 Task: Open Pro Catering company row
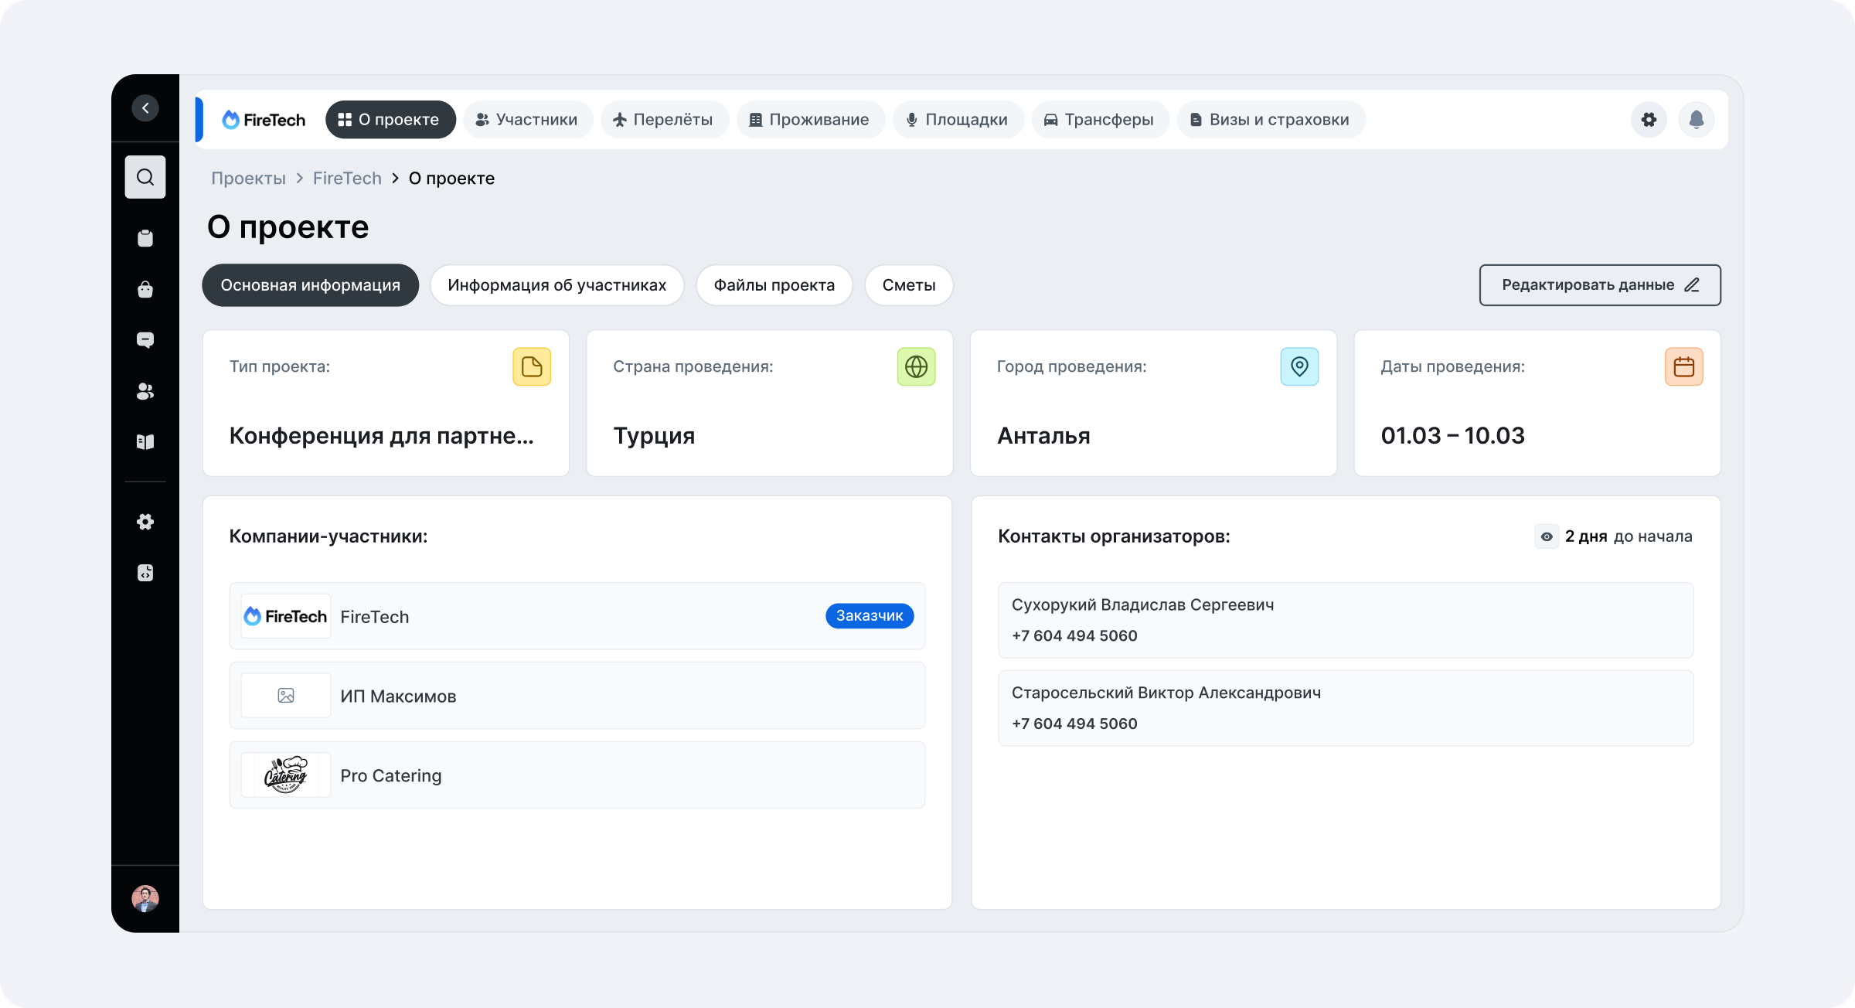[x=577, y=775]
